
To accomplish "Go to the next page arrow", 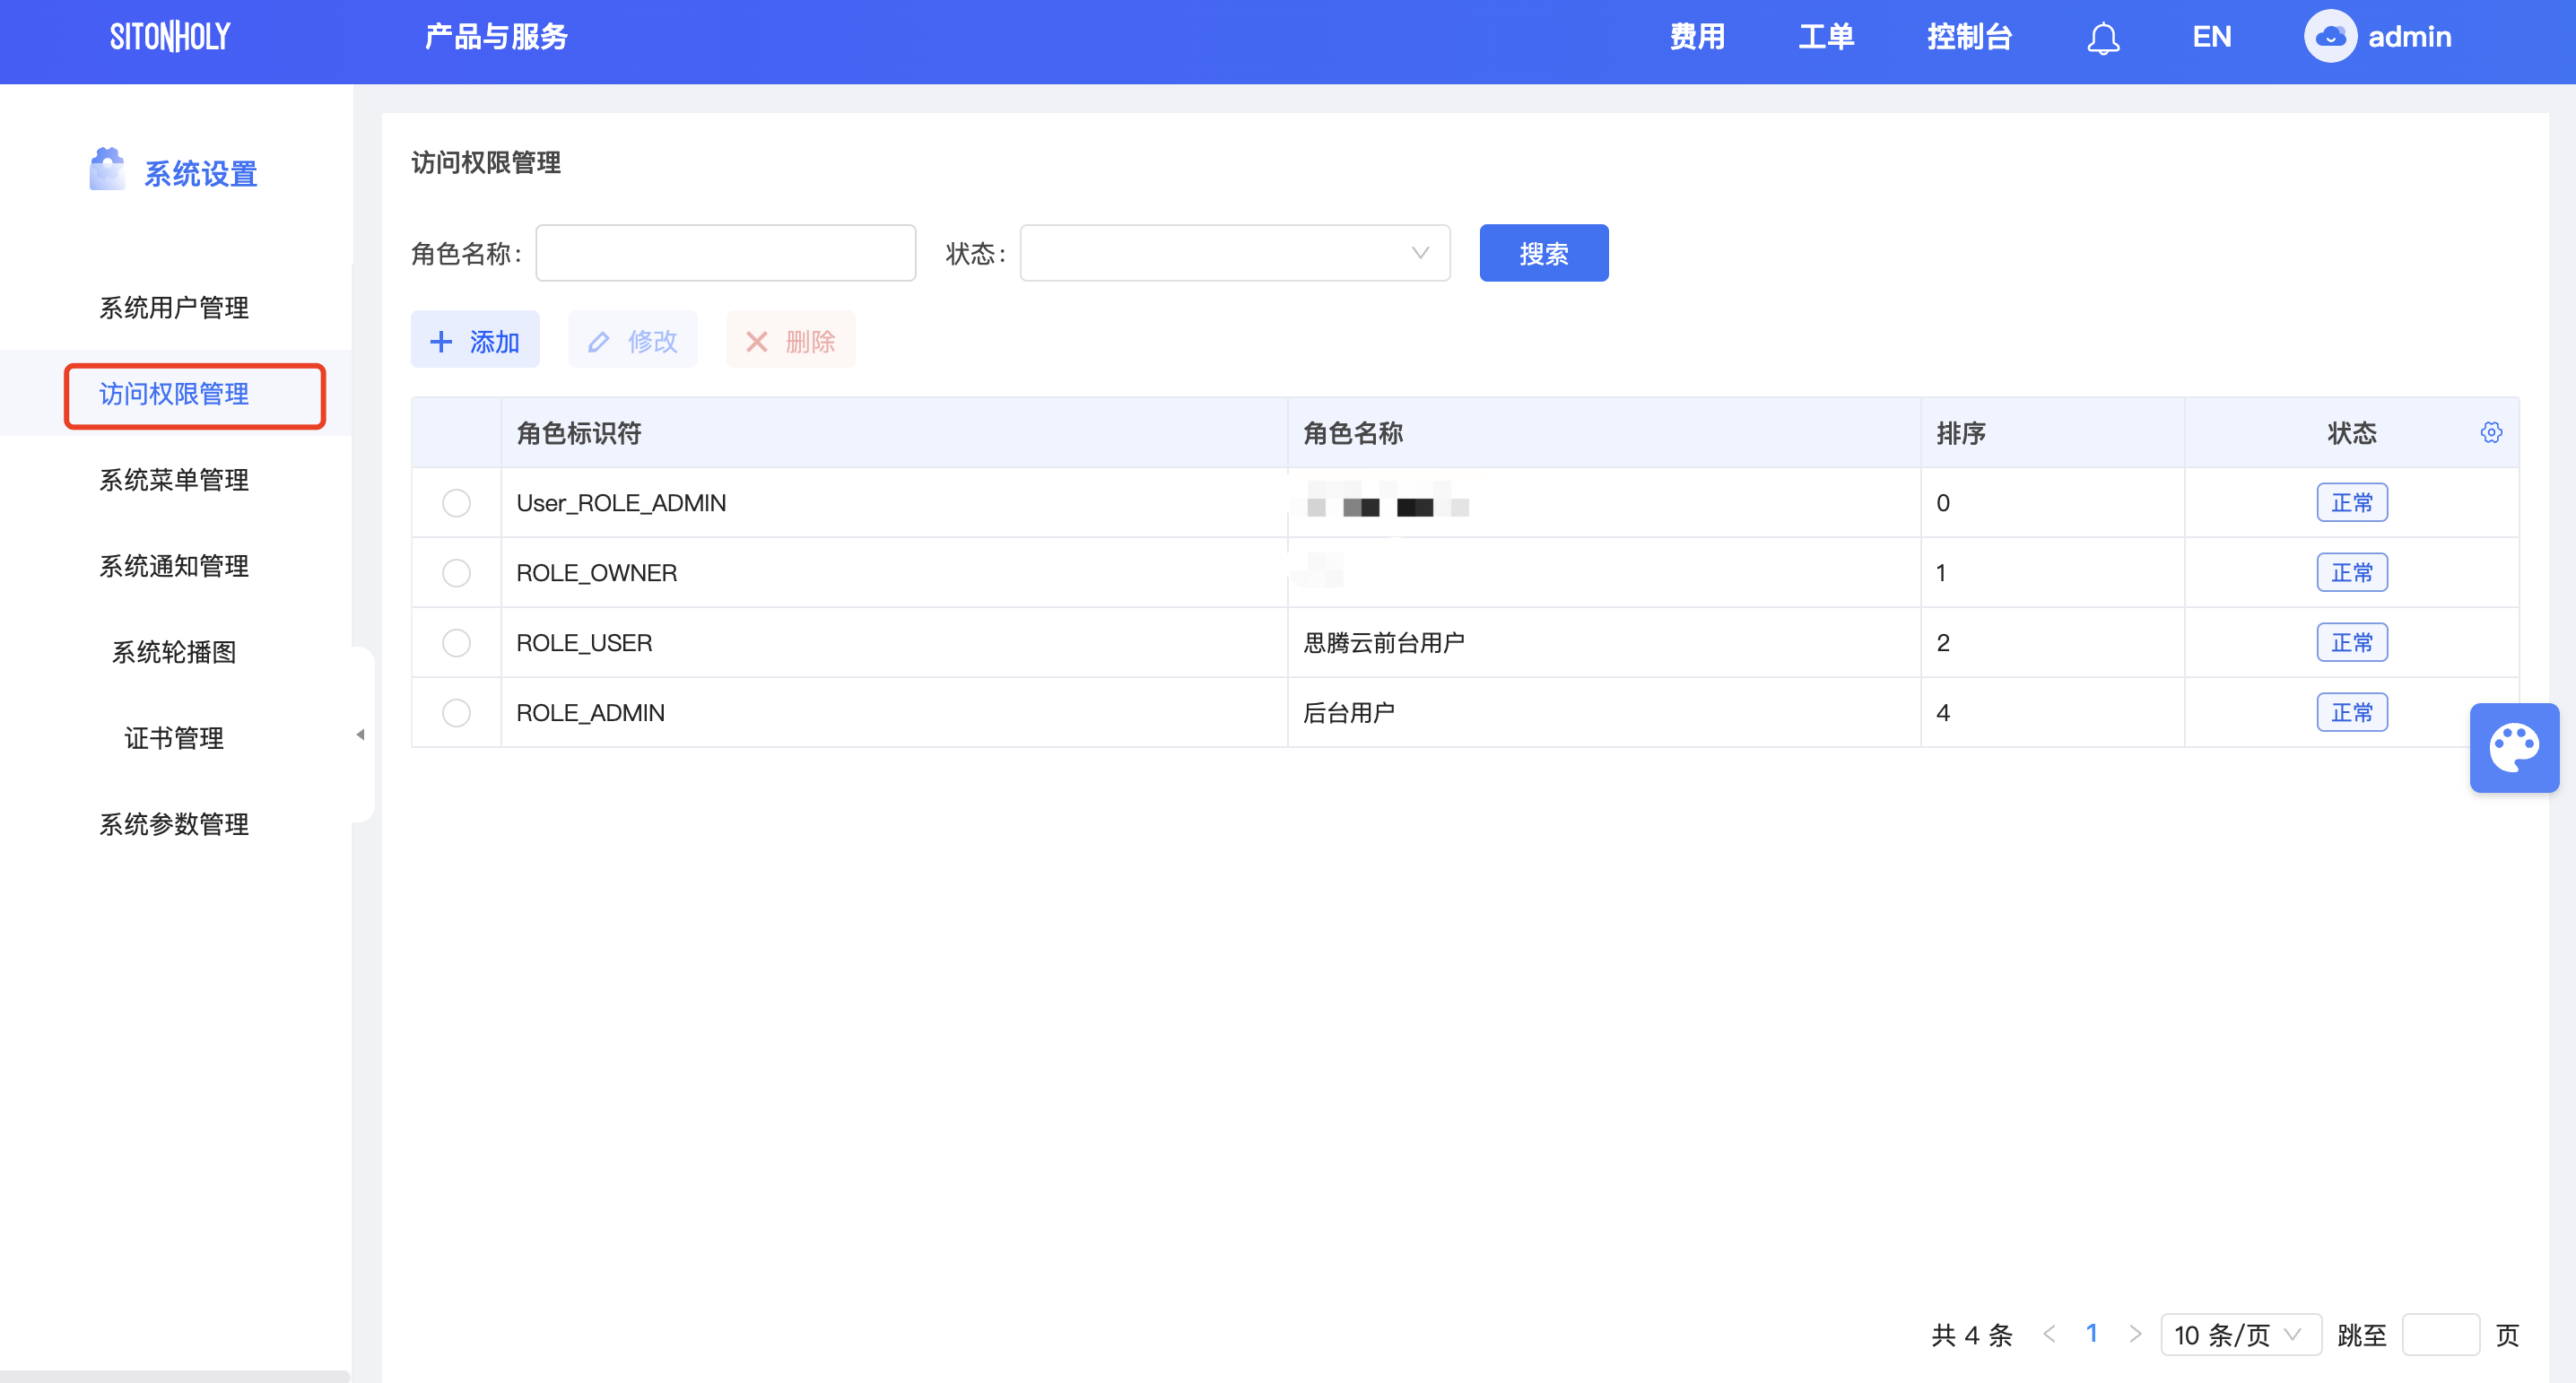I will (x=2135, y=1334).
